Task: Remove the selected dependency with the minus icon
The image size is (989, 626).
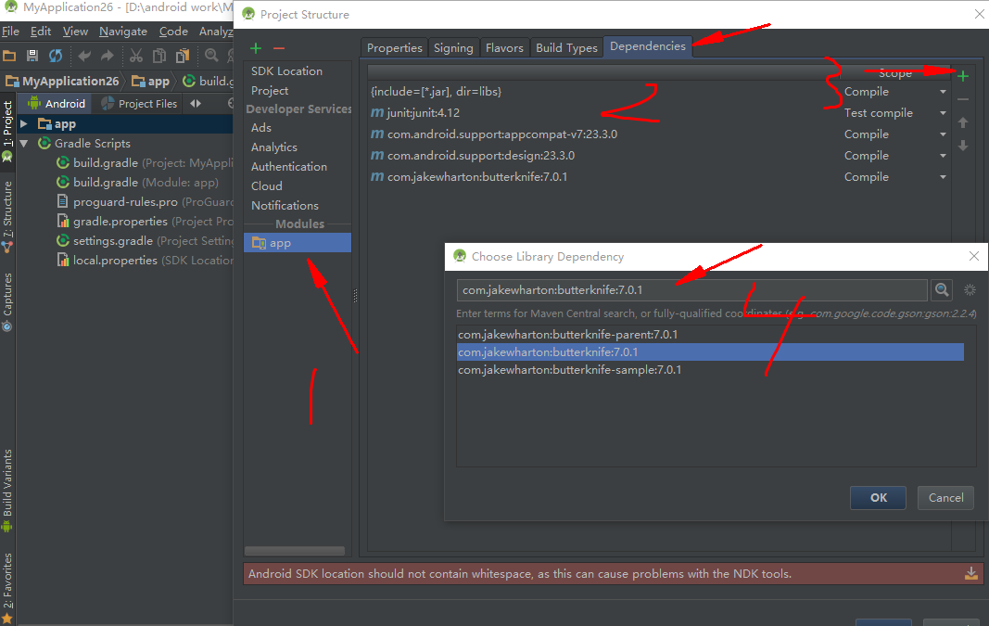Action: pyautogui.click(x=962, y=100)
